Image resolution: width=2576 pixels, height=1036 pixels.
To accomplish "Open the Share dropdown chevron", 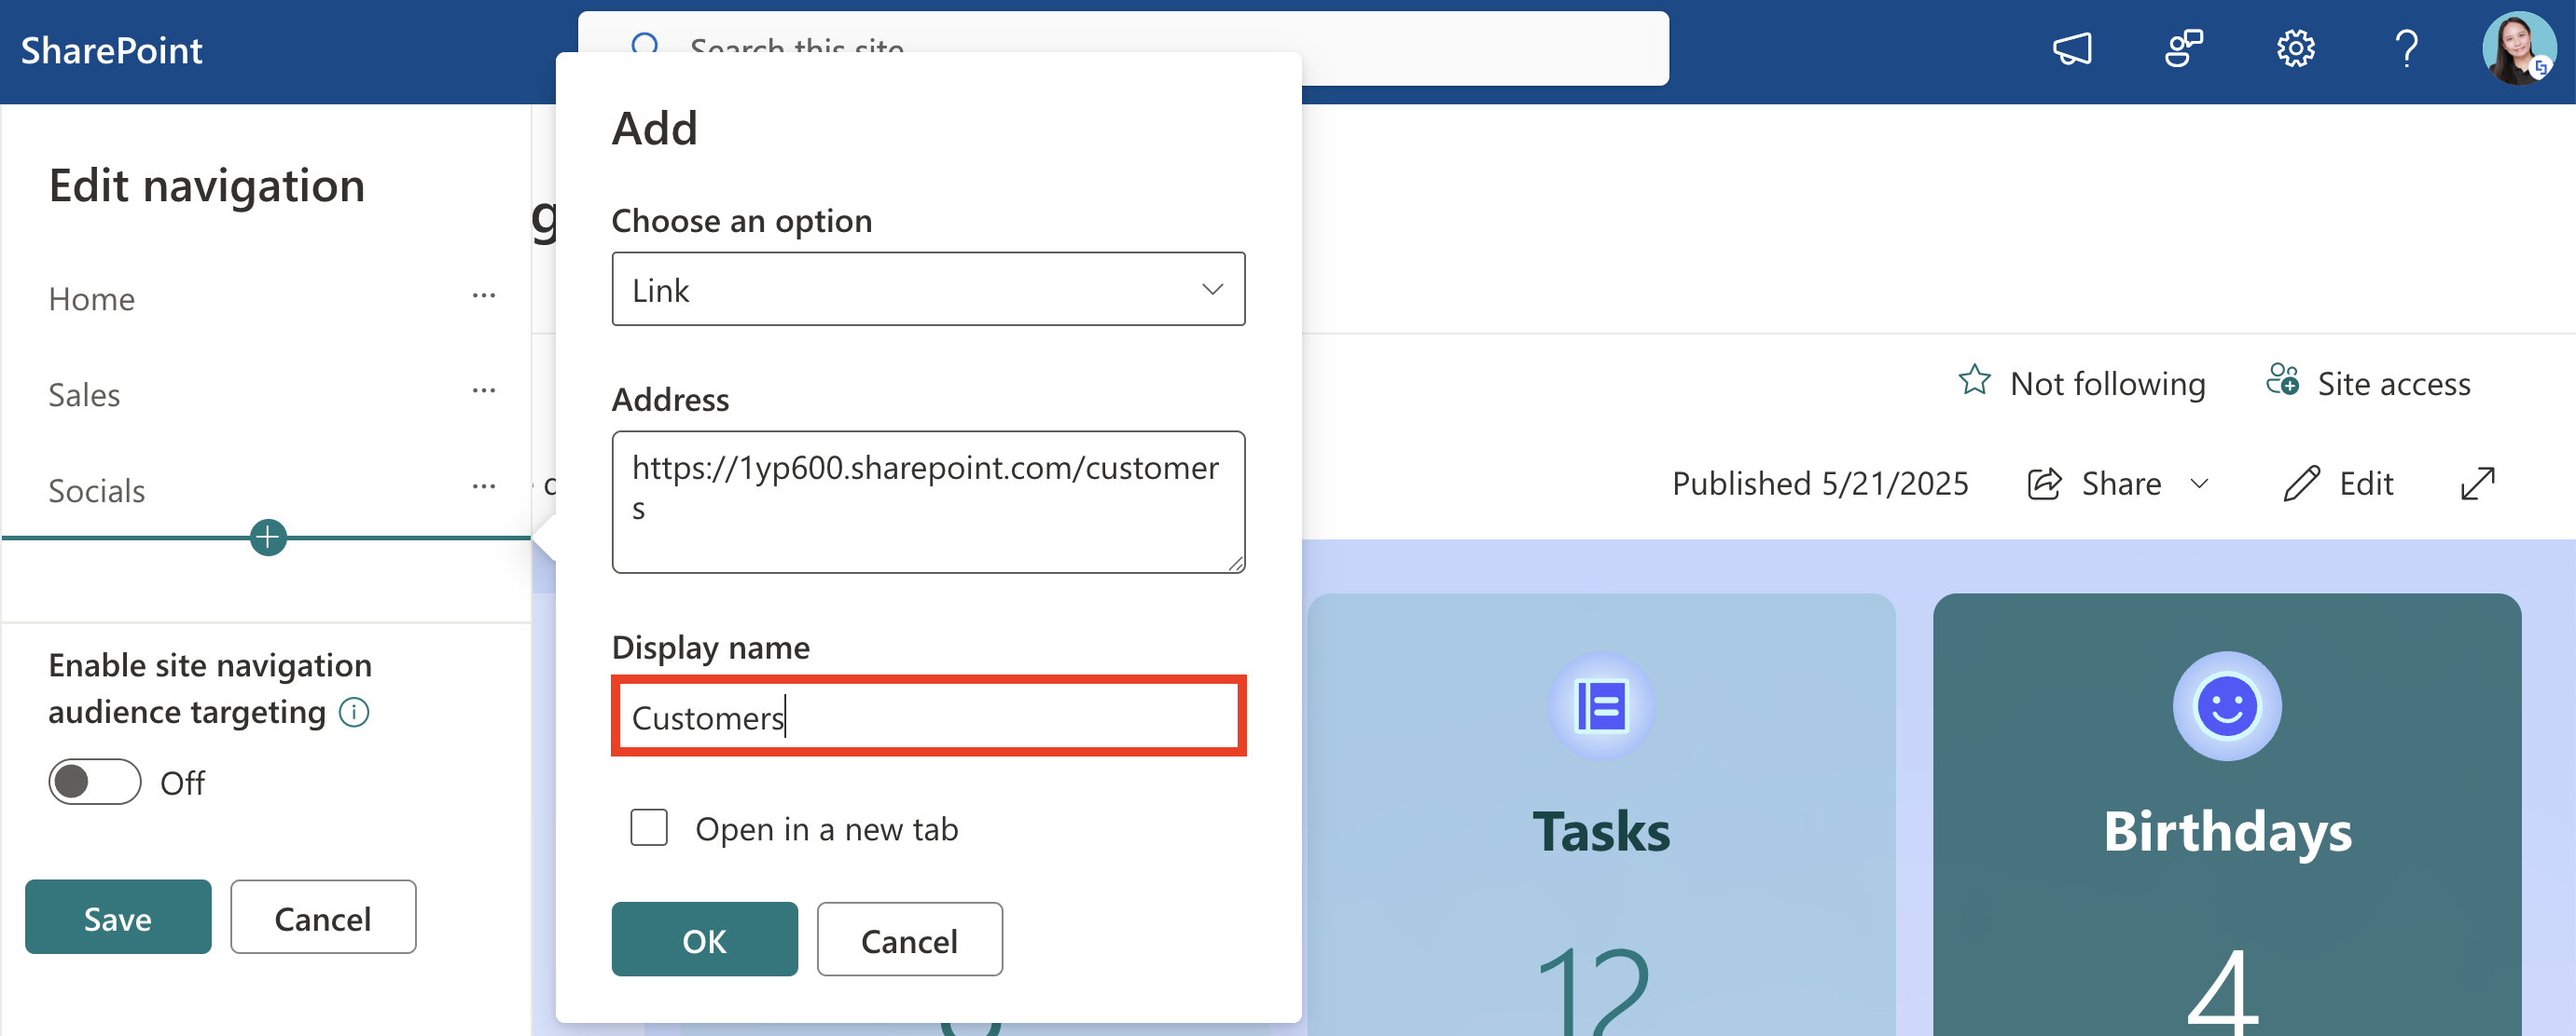I will [x=2199, y=484].
